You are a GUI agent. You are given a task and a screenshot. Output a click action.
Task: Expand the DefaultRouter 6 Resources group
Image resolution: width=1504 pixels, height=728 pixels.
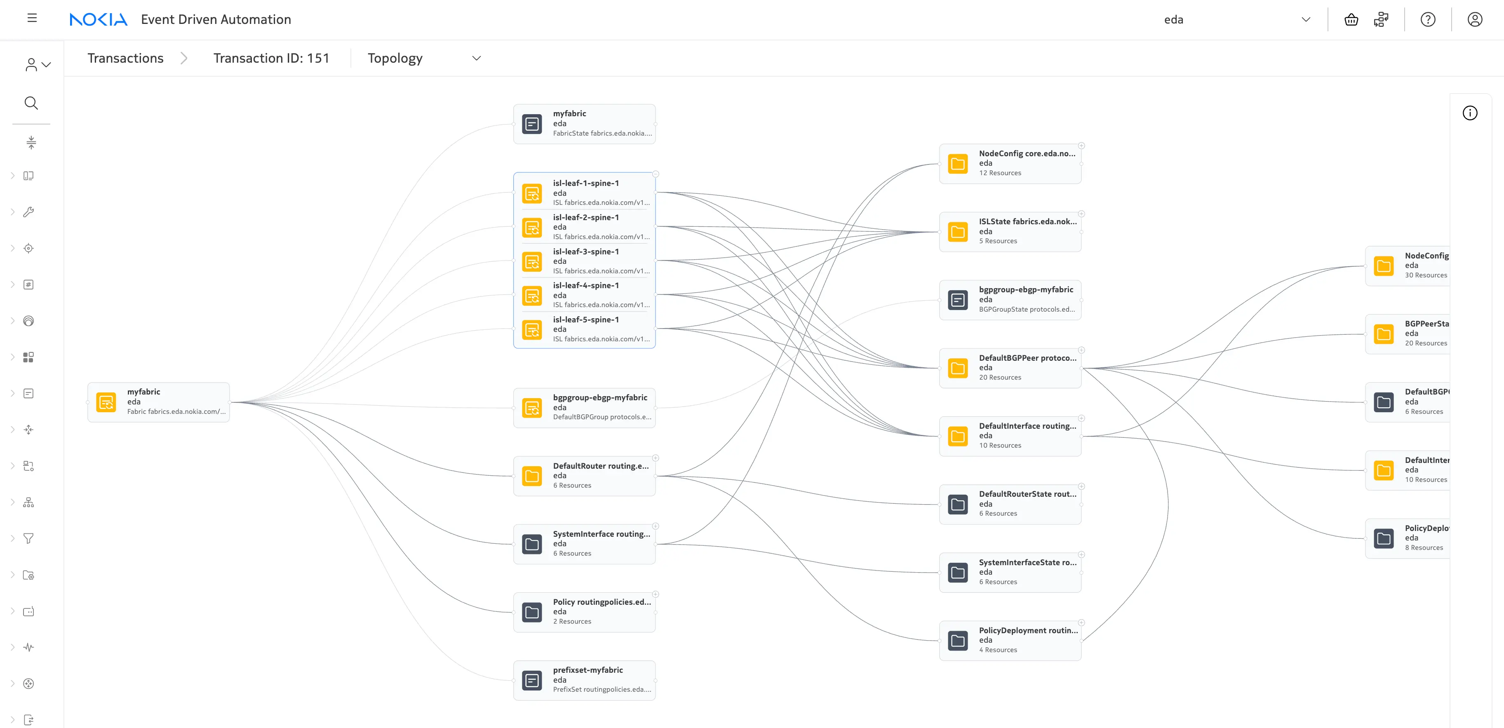[x=656, y=458]
